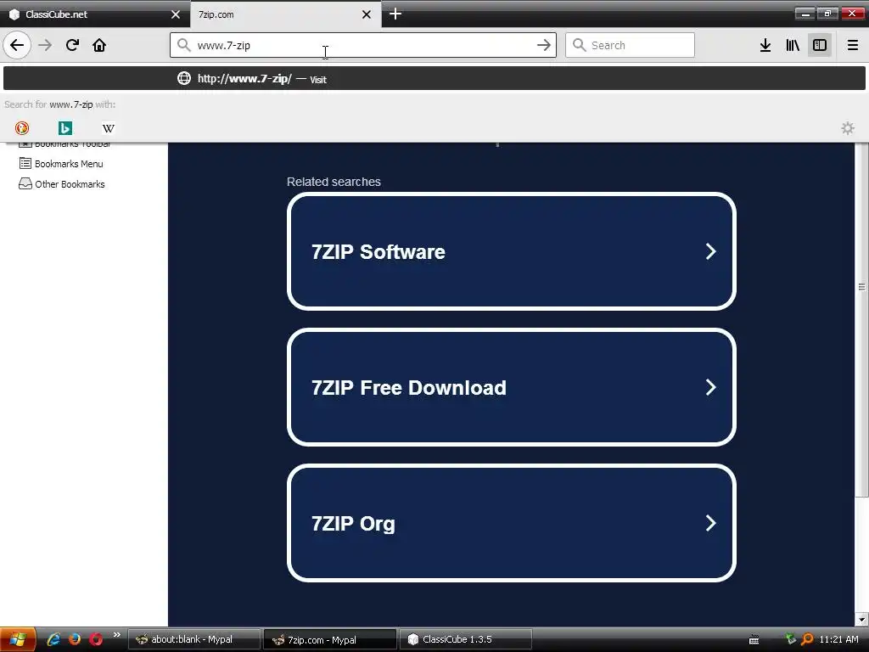Expand the quick launch overflow chevron
The width and height of the screenshot is (869, 652).
pos(116,635)
